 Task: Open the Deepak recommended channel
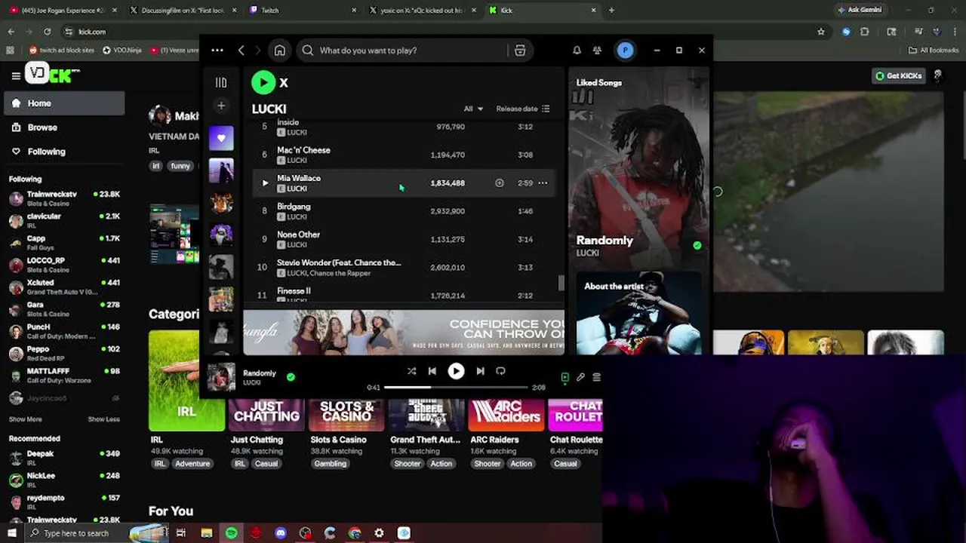[x=65, y=458]
